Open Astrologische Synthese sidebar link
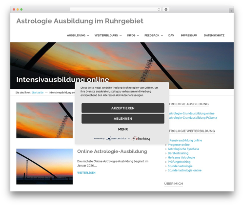Screen dimensions: 244x206 click(x=183, y=149)
